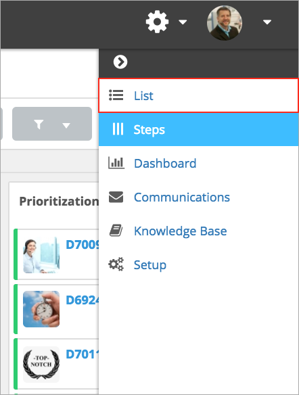Open the Dashboard menu item
Viewport: 299px width, 395px height.
pos(198,163)
